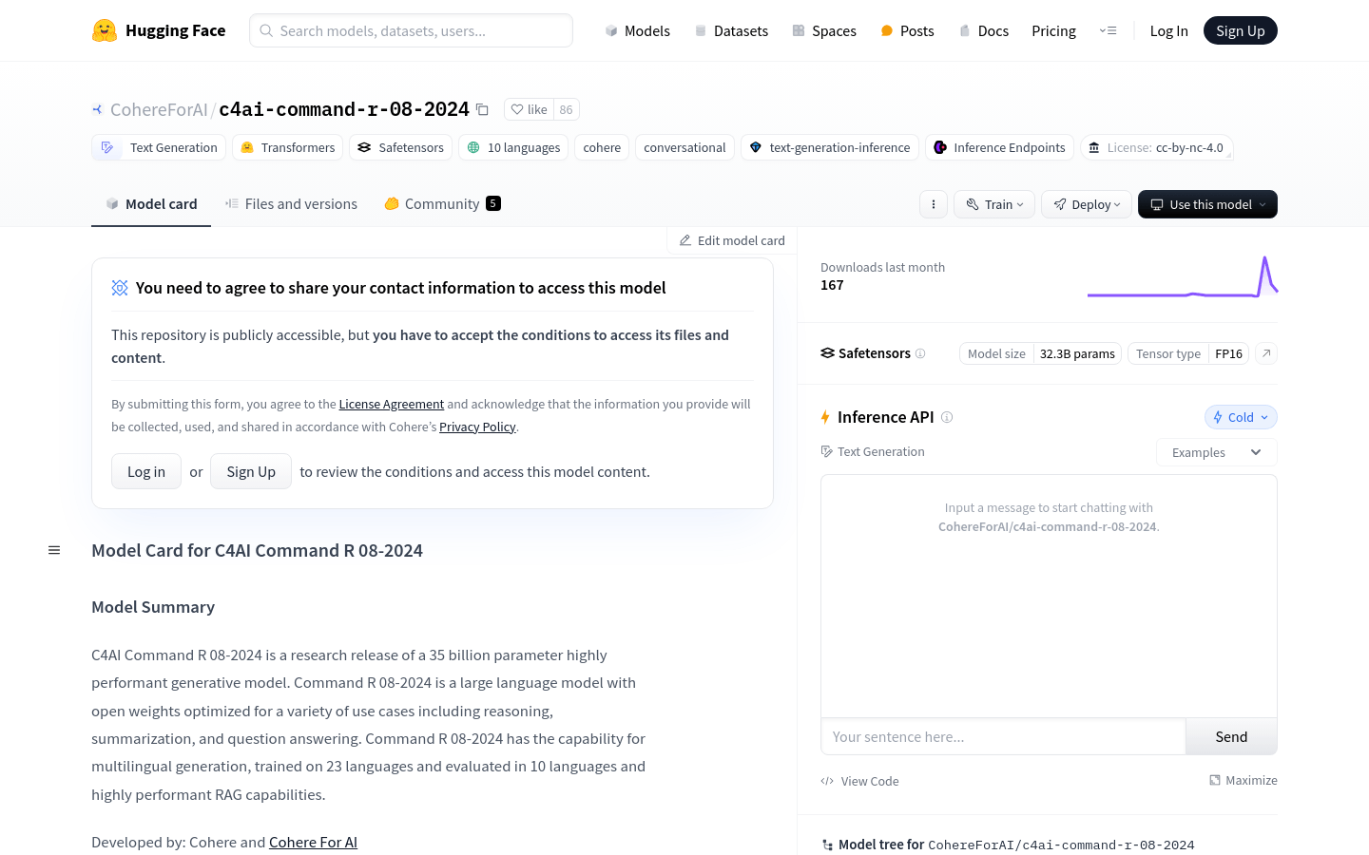Click Log in inside the access notice
This screenshot has height=855, width=1369.
146,471
